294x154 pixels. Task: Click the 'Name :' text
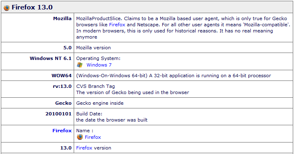pyautogui.click(x=84, y=131)
